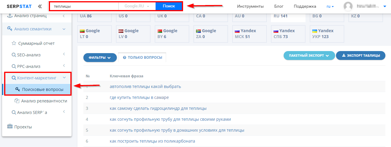Viewport: 391px width, 147px height.
Task: Collapse Анализ семантики section
Action: point(64,29)
